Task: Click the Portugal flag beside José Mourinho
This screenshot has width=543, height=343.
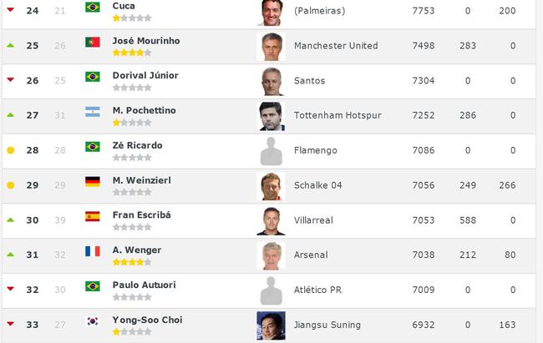Action: click(x=93, y=42)
